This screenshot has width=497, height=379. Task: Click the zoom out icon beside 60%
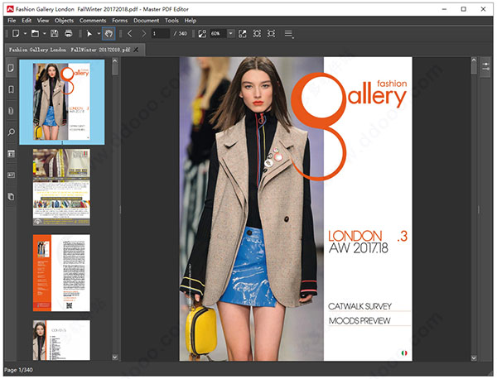[202, 34]
